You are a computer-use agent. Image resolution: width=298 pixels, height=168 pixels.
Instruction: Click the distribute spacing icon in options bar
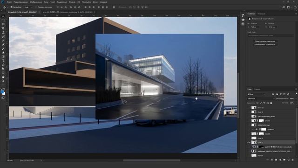pyautogui.click(x=114, y=7)
